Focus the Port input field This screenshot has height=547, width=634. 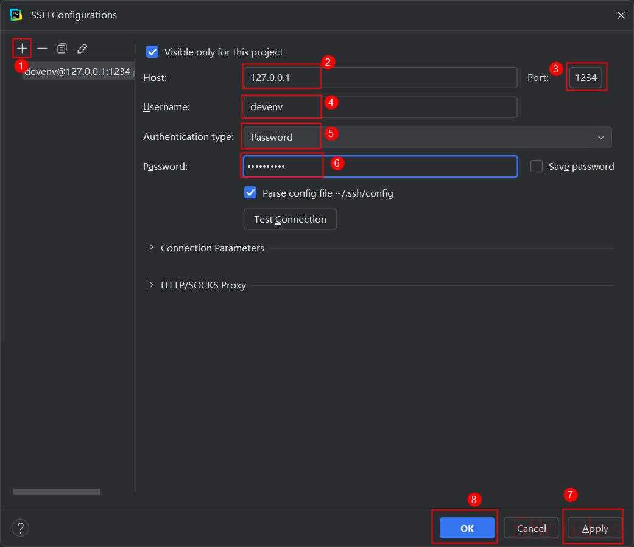click(586, 77)
